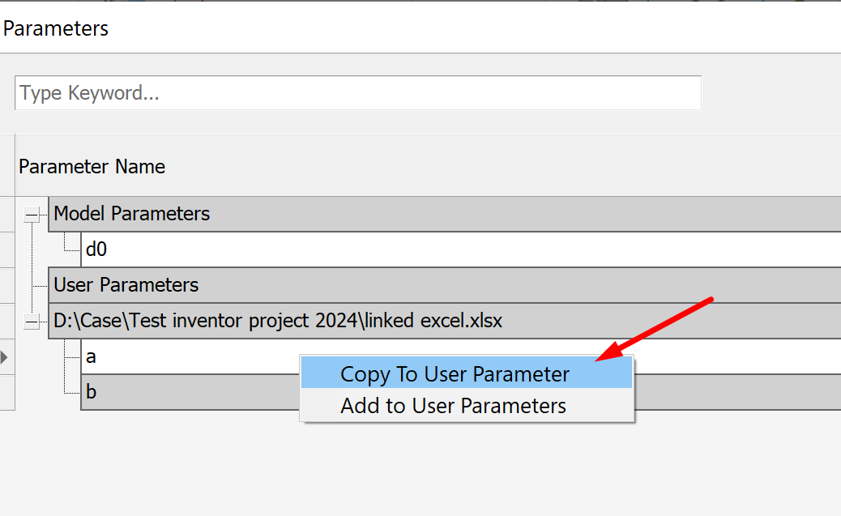Image resolution: width=841 pixels, height=516 pixels.
Task: Select parameter b under linked excel
Action: click(x=186, y=392)
